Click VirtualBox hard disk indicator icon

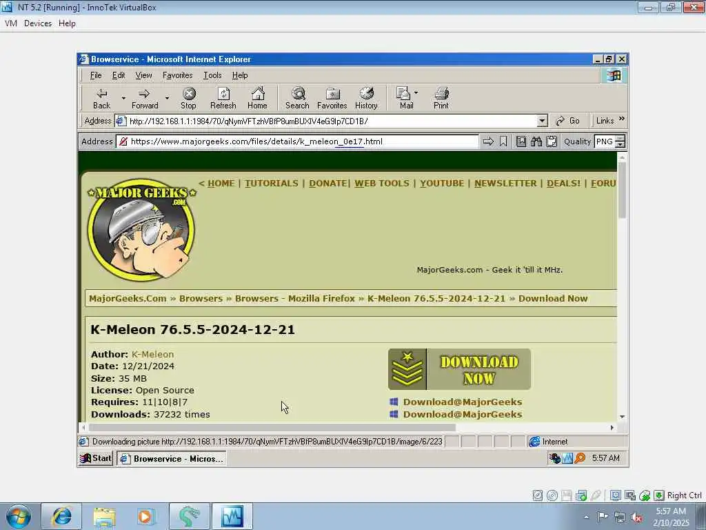(x=538, y=495)
